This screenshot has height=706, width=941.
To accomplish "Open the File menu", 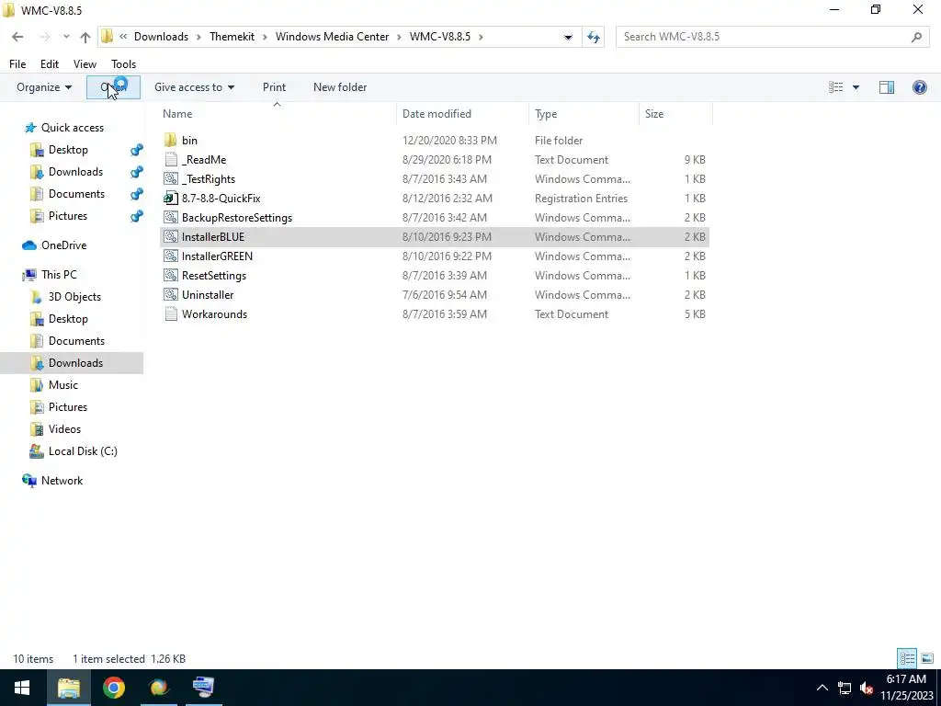I will tap(17, 64).
